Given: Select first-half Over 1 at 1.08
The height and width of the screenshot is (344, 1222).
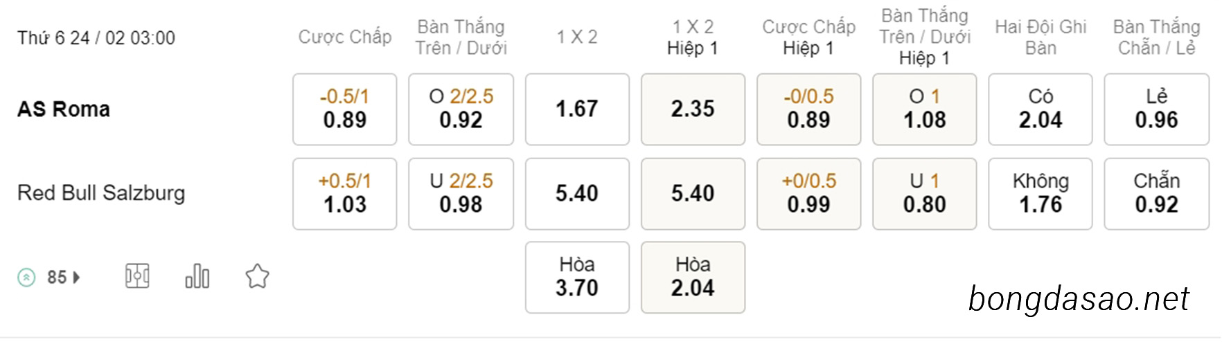Looking at the screenshot, I should point(925,109).
